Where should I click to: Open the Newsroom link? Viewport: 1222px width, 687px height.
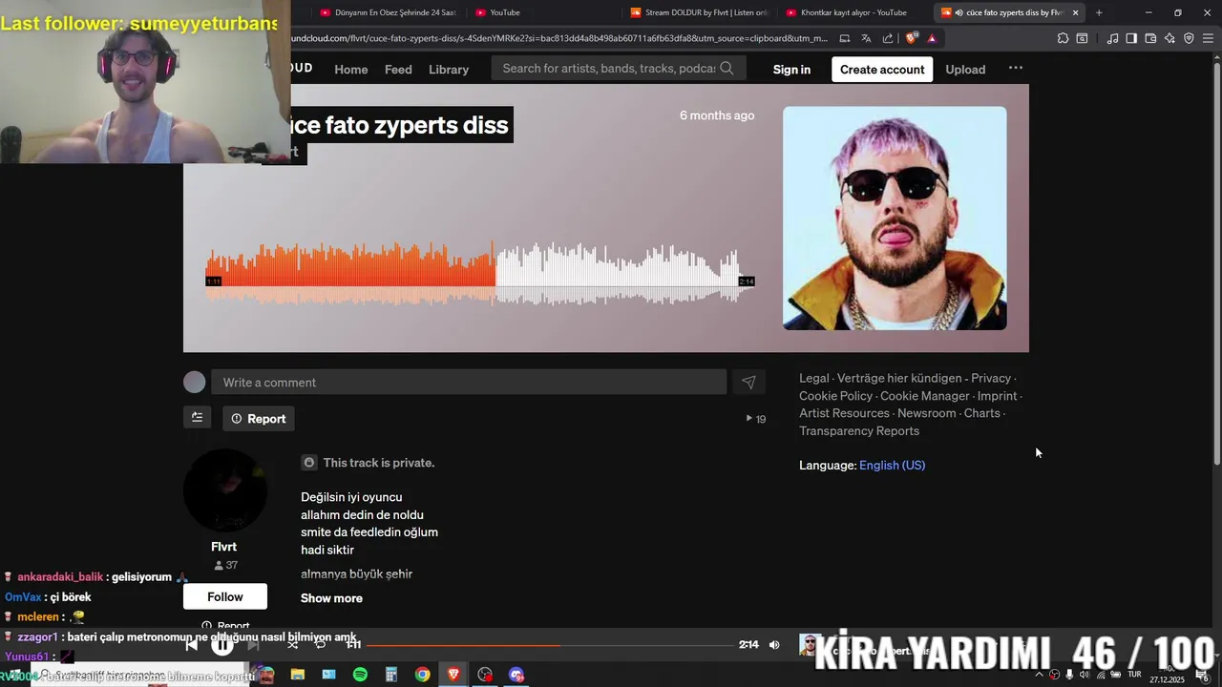point(927,413)
